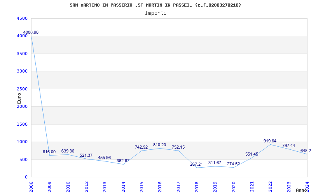Click the 742.92 value label
Image resolution: width=311 pixels, height=194 pixels.
[141, 147]
